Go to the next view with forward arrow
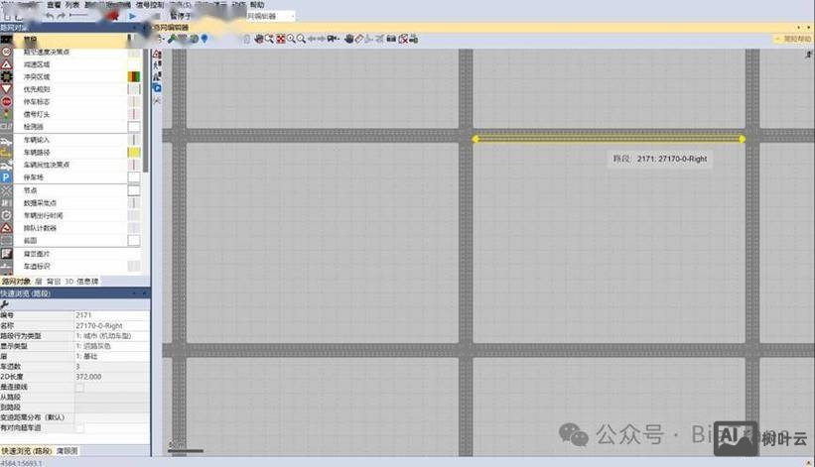Screen dimensions: 815x467 click(x=322, y=39)
